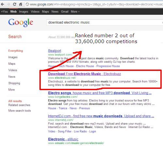Focus the browser URL address field
The height and width of the screenshot is (146, 163).
pos(94,4)
